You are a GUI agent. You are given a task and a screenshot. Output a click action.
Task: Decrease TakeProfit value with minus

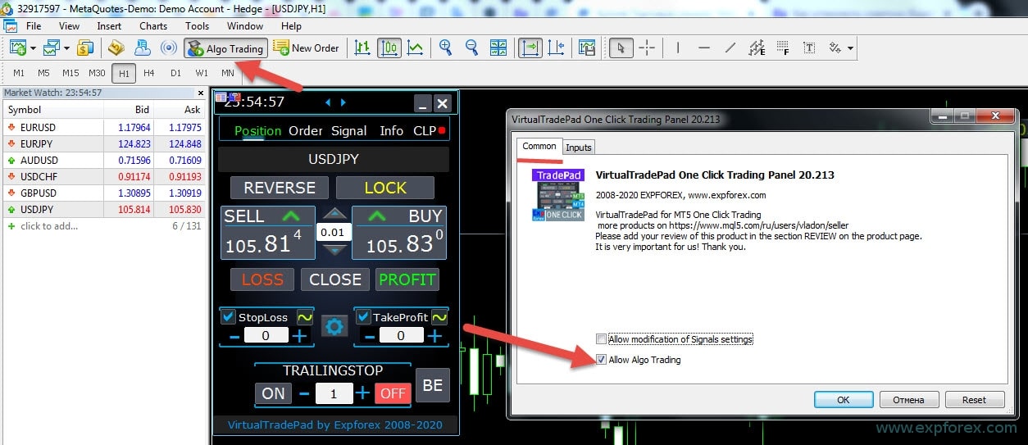pyautogui.click(x=369, y=335)
